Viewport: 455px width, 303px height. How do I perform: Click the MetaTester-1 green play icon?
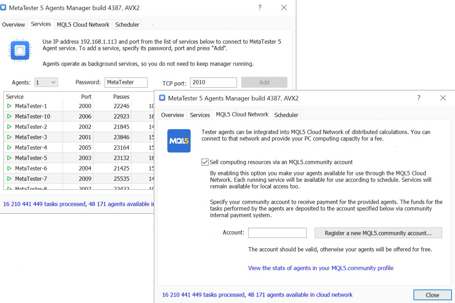coord(9,106)
